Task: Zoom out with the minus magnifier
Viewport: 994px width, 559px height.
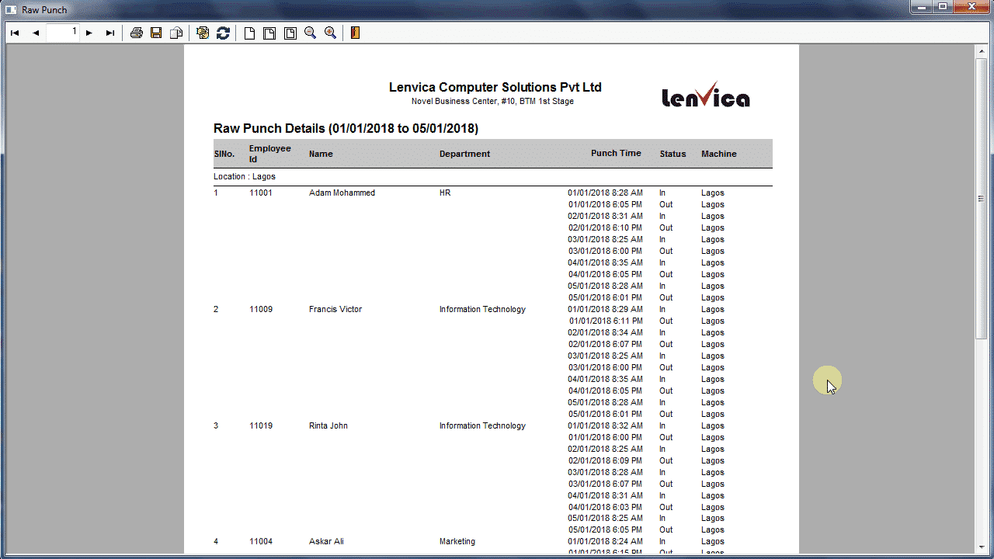Action: point(310,33)
